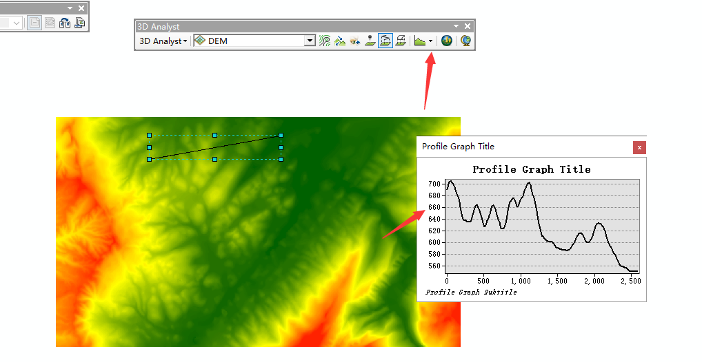The image size is (702, 362).
Task: Close the Profile Graph Title window
Action: point(639,147)
